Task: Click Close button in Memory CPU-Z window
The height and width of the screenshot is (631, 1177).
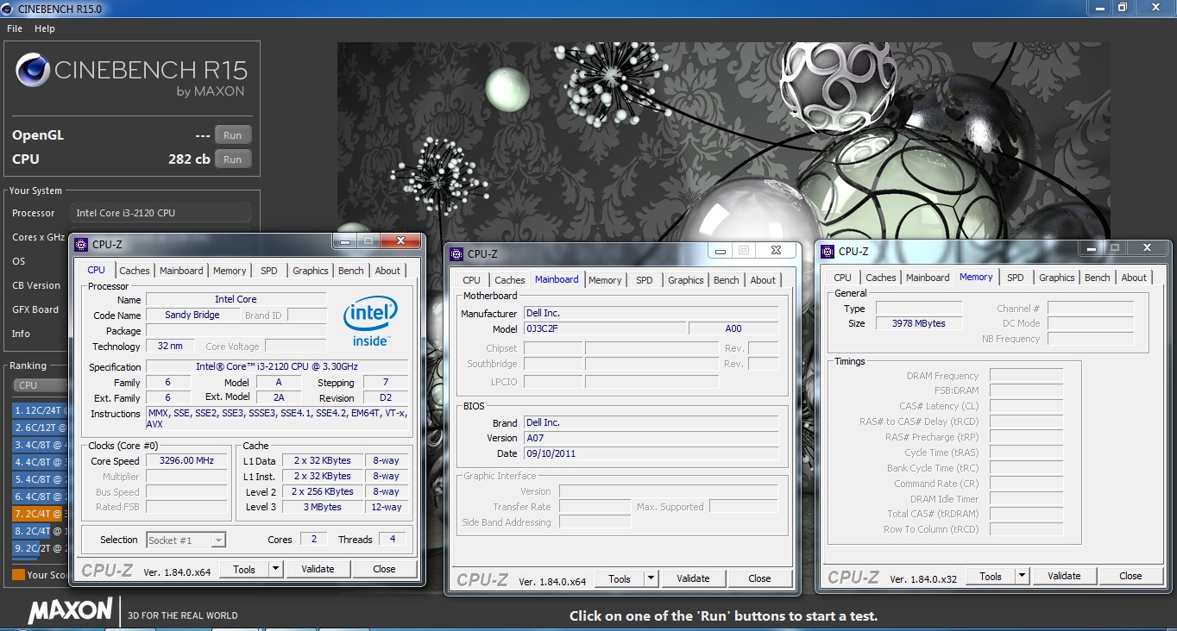Action: [x=1130, y=576]
